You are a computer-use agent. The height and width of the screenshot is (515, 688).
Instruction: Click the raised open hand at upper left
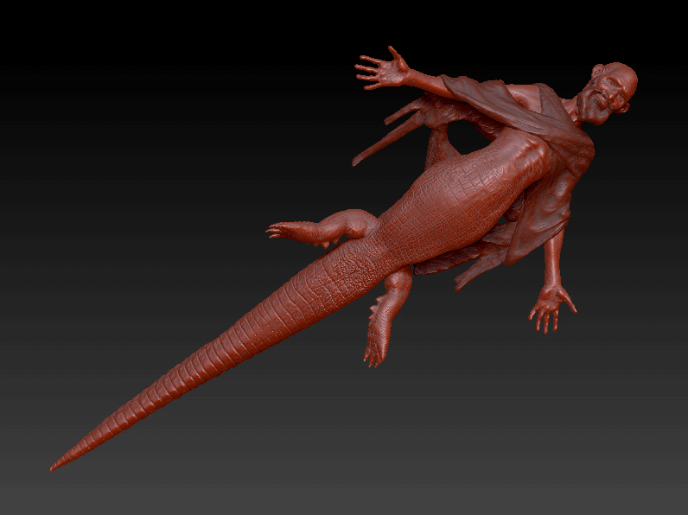click(382, 69)
